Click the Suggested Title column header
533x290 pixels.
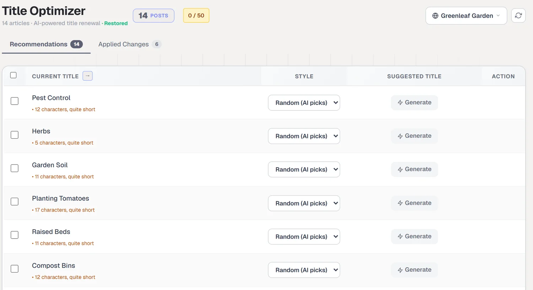click(x=414, y=76)
